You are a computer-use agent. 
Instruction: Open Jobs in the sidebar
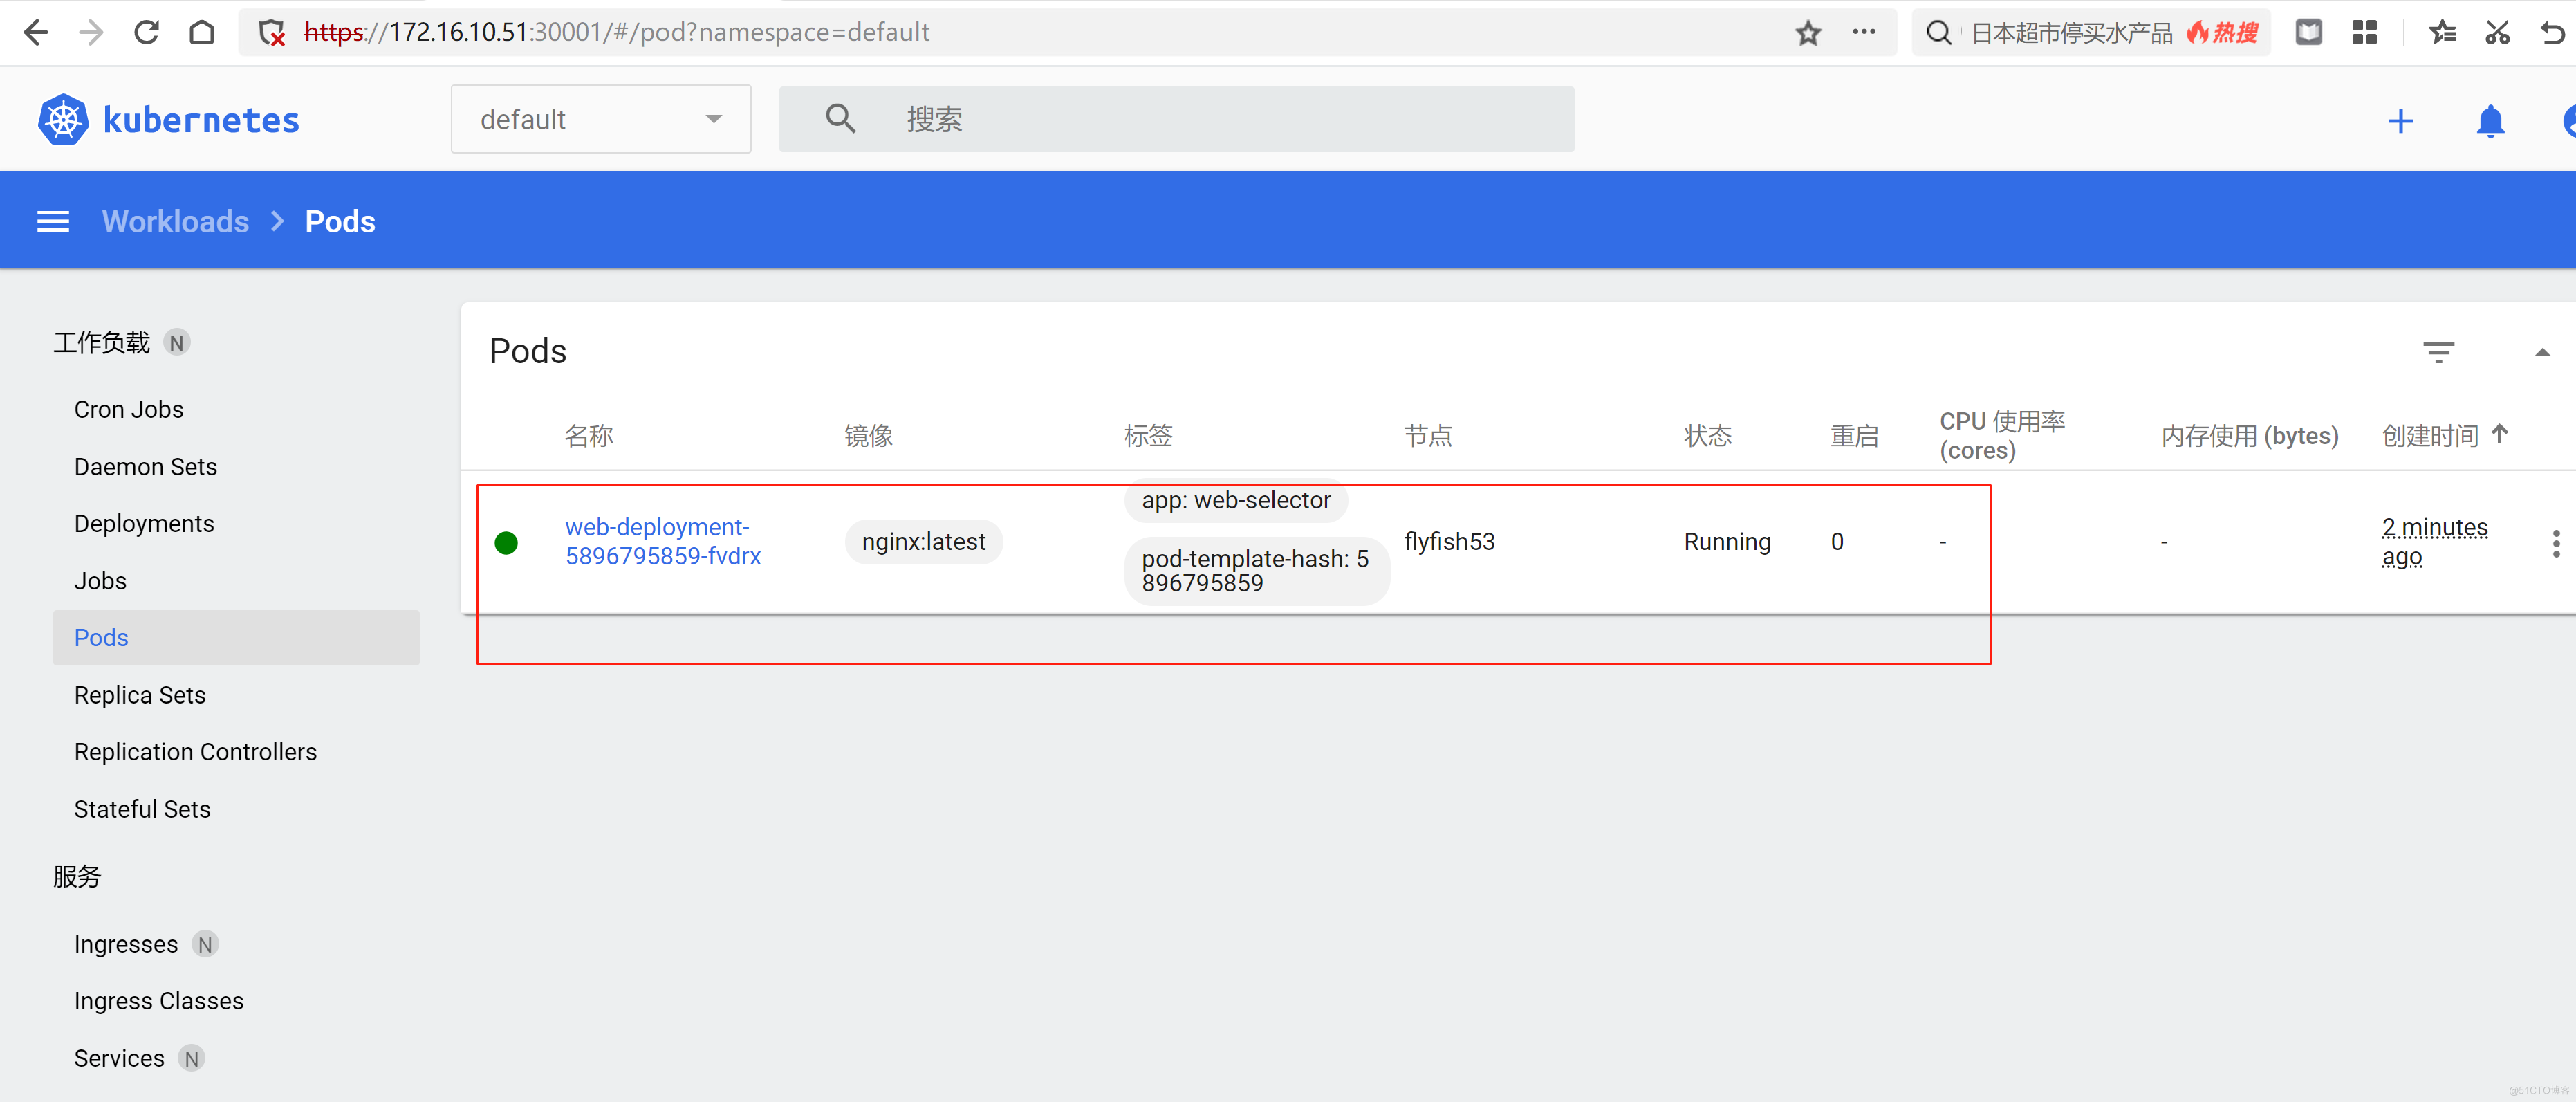pyautogui.click(x=100, y=580)
